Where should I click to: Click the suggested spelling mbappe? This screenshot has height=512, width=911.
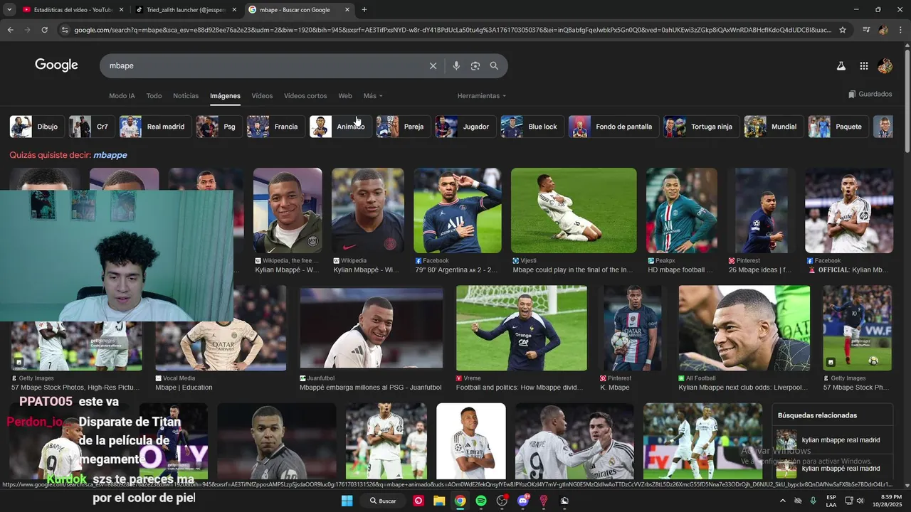click(x=110, y=155)
